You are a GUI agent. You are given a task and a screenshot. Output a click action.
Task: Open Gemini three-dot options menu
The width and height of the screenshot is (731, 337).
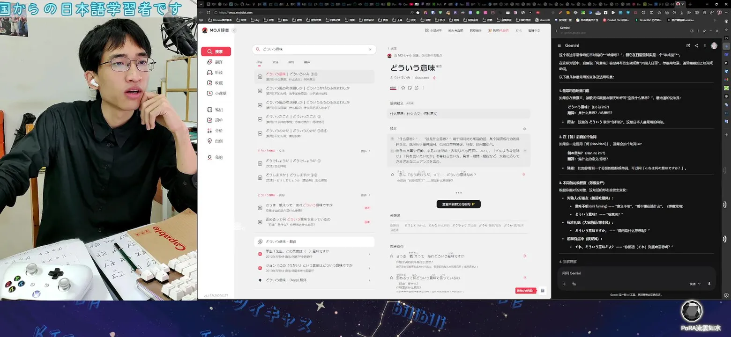704,45
